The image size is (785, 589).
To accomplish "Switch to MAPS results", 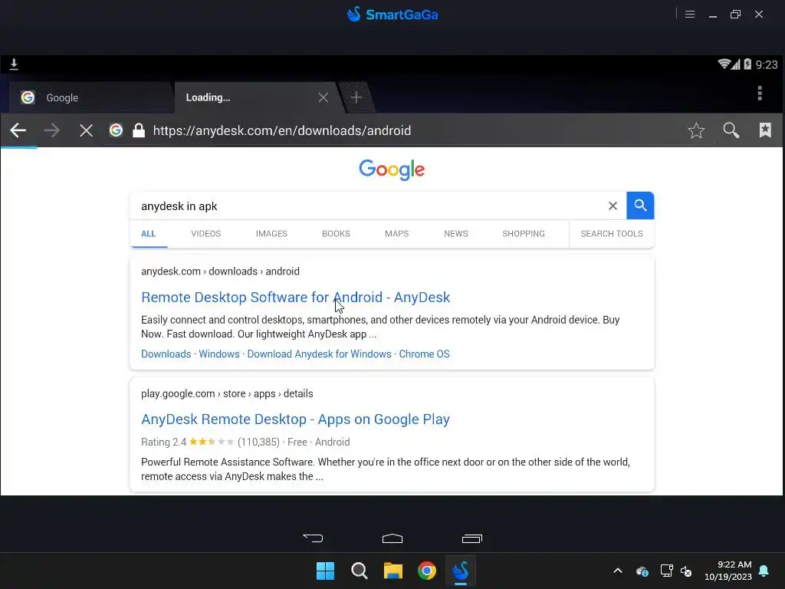I will click(x=396, y=234).
